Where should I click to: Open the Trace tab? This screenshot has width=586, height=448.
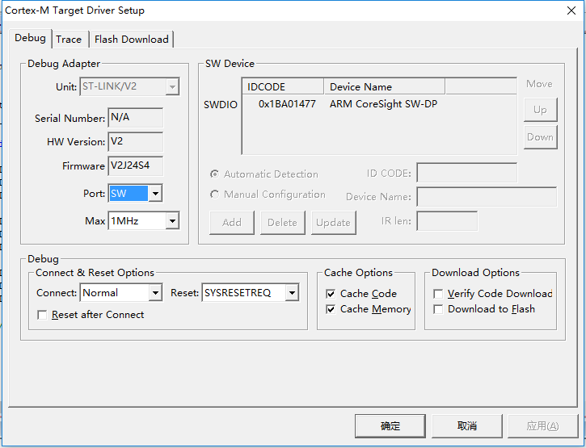(x=69, y=40)
